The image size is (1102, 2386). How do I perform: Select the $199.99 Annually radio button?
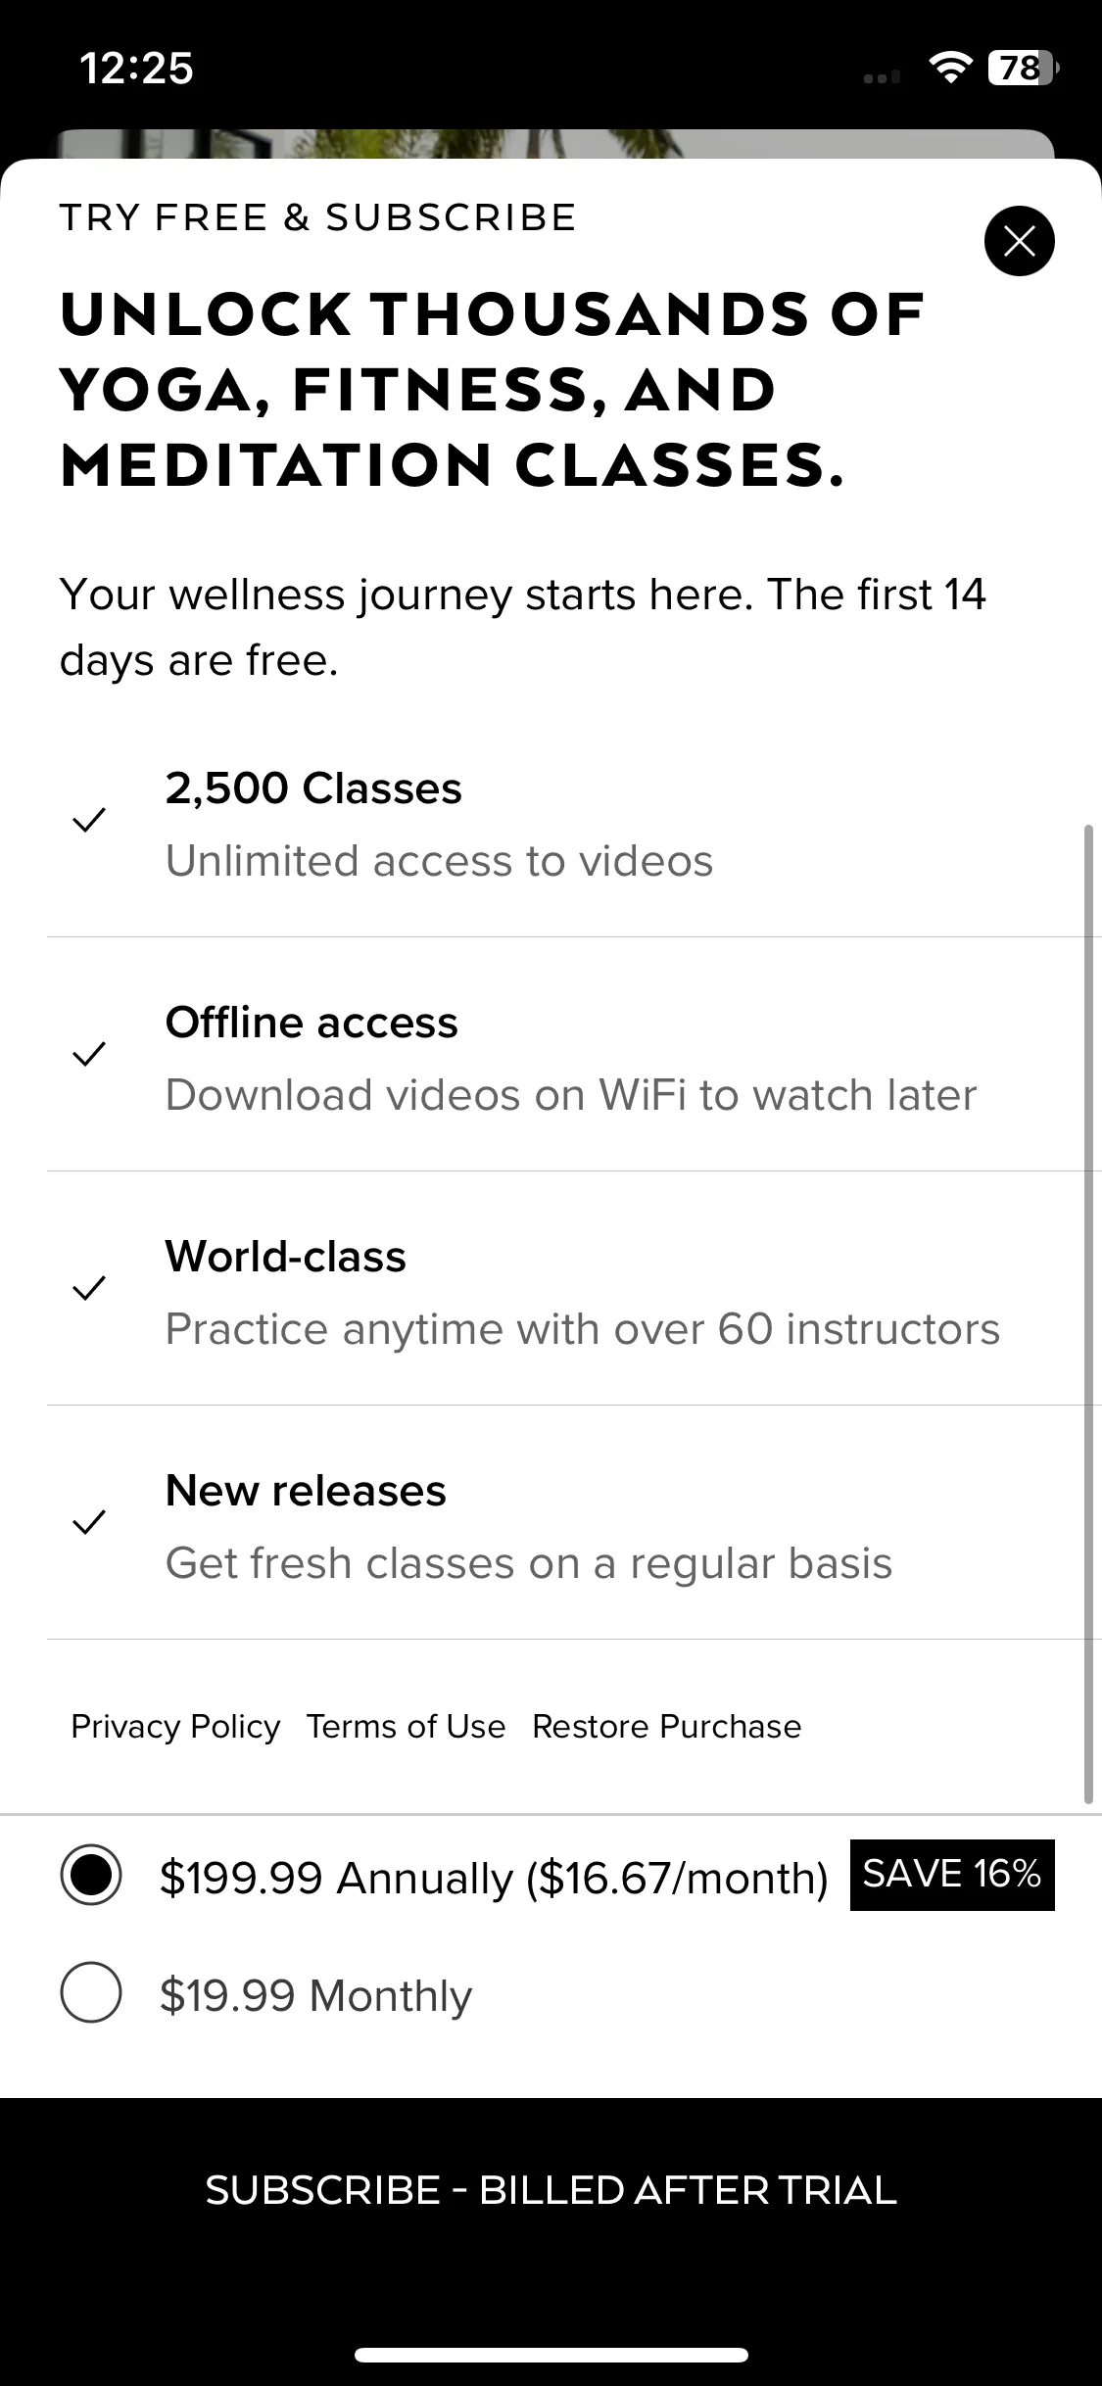(91, 1875)
